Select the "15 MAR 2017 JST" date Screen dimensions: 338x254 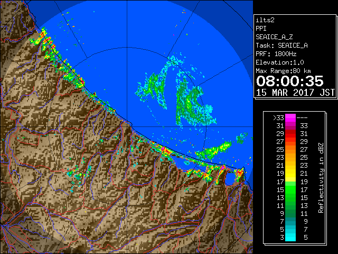coord(295,93)
